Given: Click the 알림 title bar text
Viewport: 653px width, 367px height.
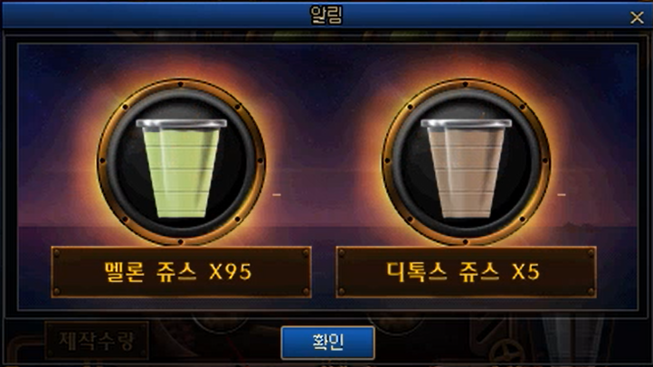Looking at the screenshot, I should [x=326, y=15].
